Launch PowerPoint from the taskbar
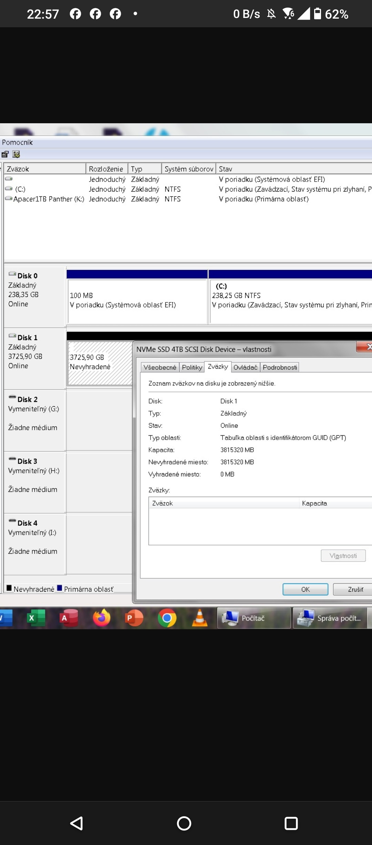The height and width of the screenshot is (845, 372). (134, 618)
